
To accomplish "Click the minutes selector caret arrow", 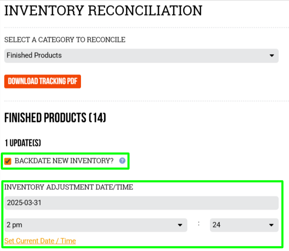I will pyautogui.click(x=271, y=225).
